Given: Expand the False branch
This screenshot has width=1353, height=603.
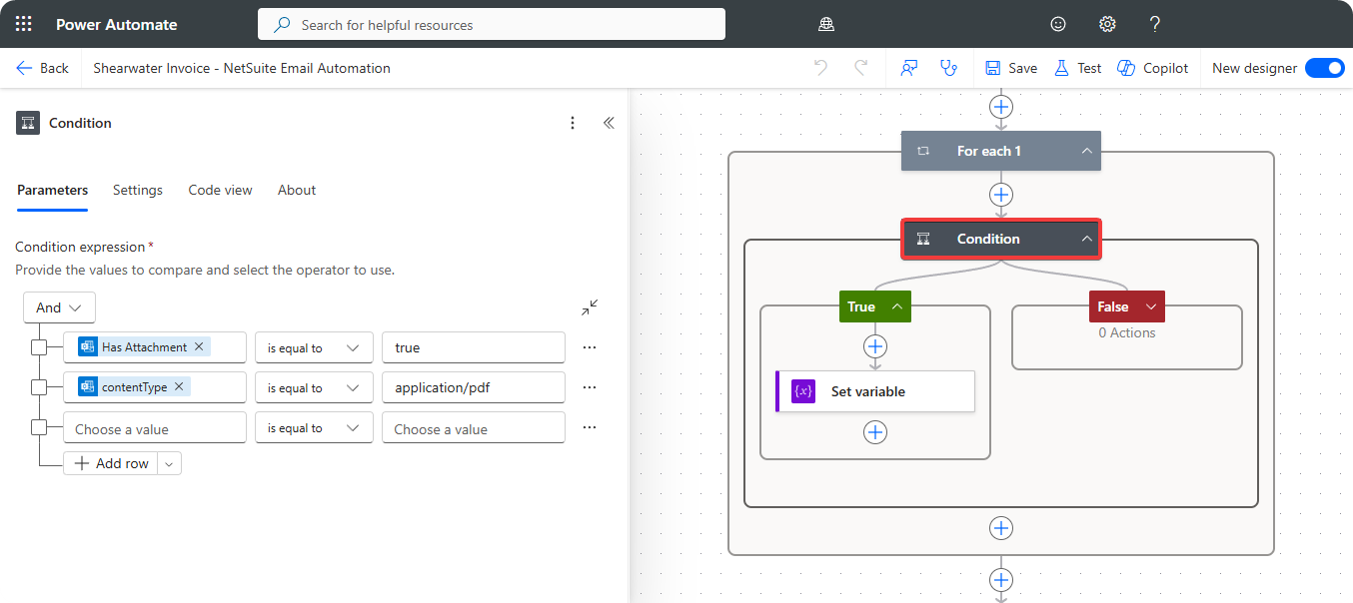Looking at the screenshot, I should pyautogui.click(x=1151, y=306).
